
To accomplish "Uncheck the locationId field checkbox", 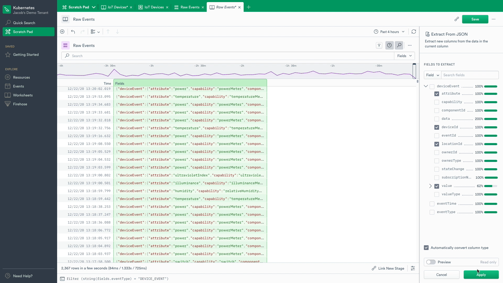I will 437,144.
